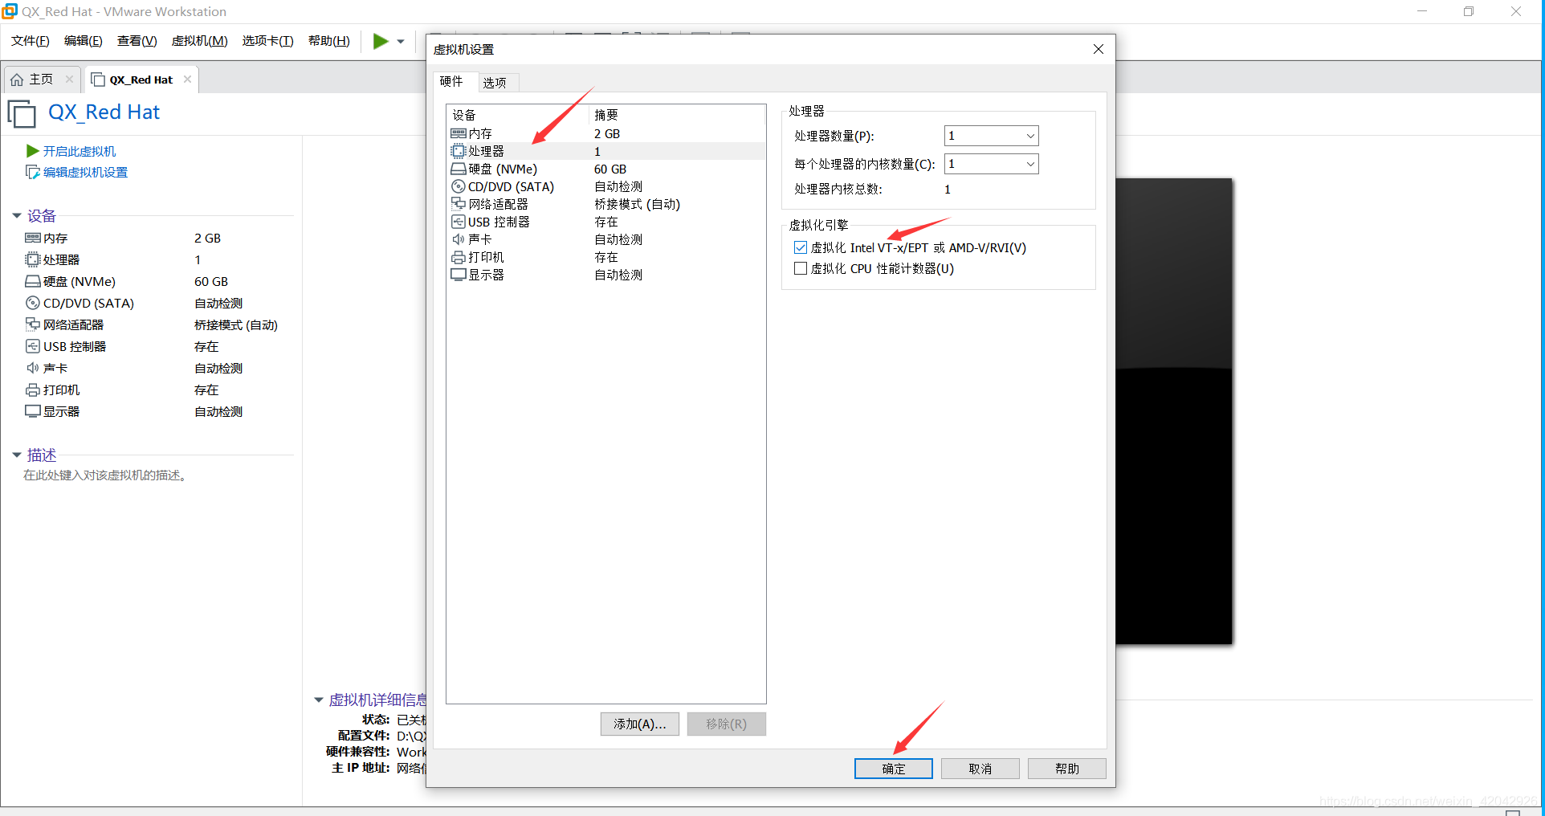Open the dropdown arrow beside the play button
The height and width of the screenshot is (816, 1545).
click(x=401, y=42)
